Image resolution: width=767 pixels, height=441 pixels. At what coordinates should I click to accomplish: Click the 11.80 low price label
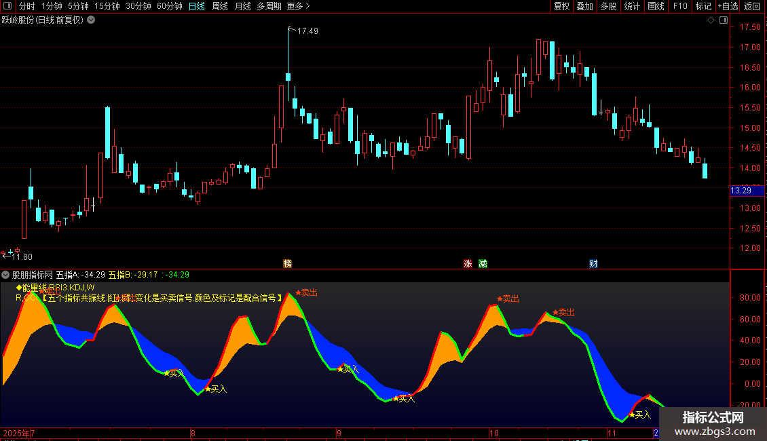tap(22, 256)
